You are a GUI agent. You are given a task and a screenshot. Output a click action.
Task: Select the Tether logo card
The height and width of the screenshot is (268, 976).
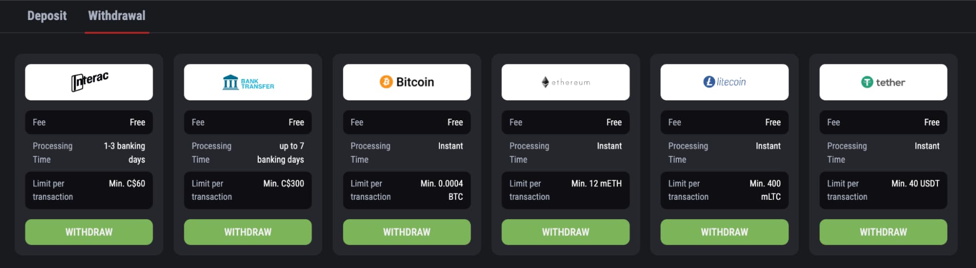(883, 82)
